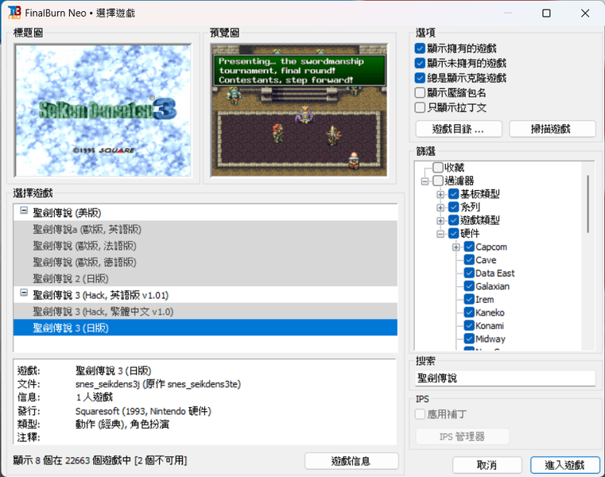This screenshot has width=605, height=477.
Task: Collapse the 硬件 tree node
Action: pos(440,234)
